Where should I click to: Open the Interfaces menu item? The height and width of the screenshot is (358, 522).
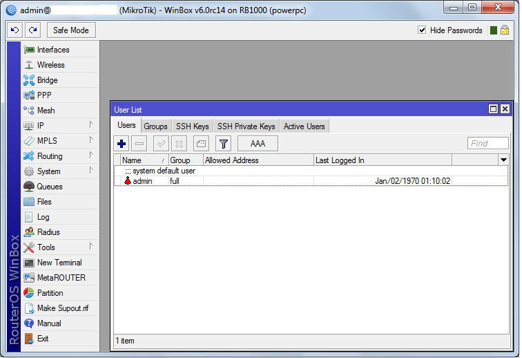60,50
